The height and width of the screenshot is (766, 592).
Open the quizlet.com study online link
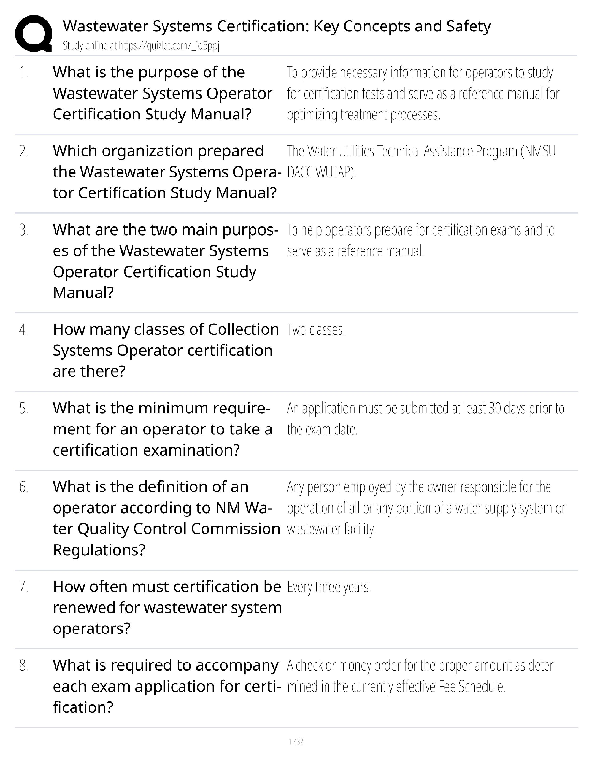tap(141, 46)
